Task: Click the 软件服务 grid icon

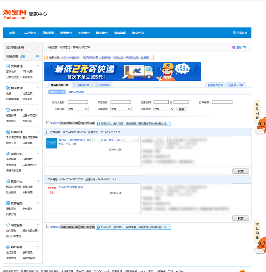Action: pyautogui.click(x=8, y=203)
